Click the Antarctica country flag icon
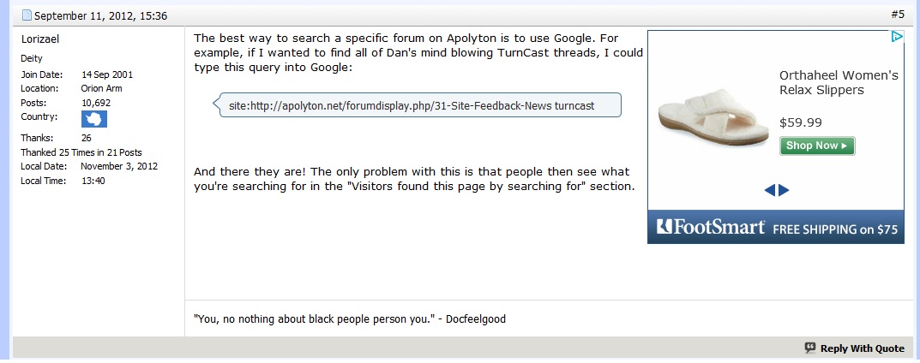Image resolution: width=920 pixels, height=363 pixels. click(93, 119)
